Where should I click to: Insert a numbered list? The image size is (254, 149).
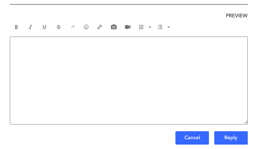pyautogui.click(x=141, y=27)
